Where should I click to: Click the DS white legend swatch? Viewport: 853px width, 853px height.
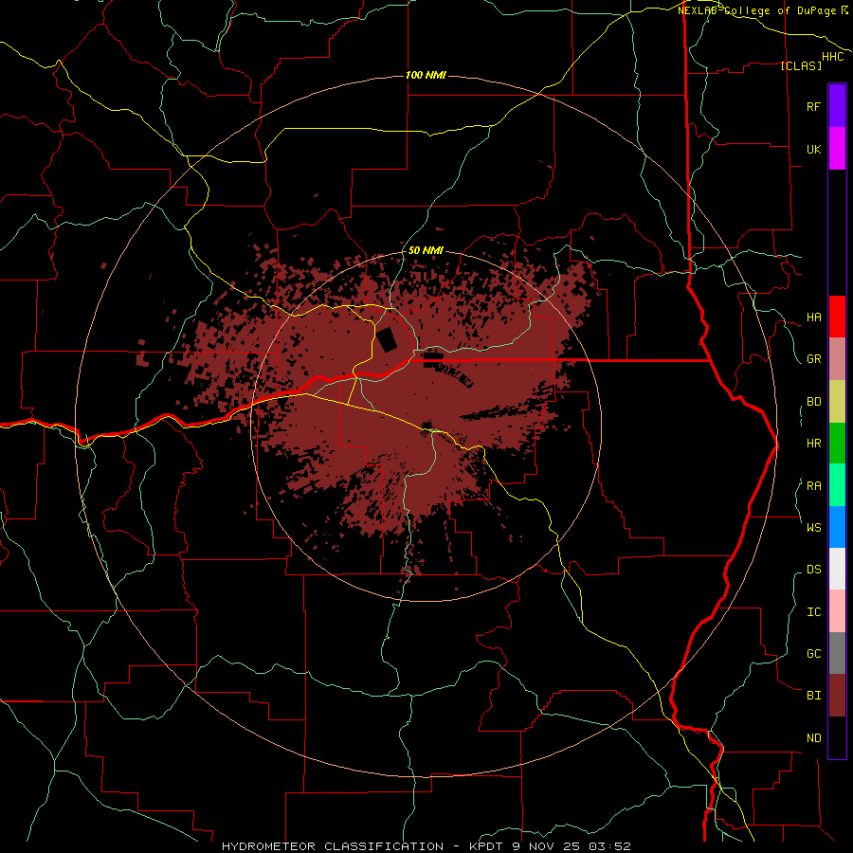[837, 569]
